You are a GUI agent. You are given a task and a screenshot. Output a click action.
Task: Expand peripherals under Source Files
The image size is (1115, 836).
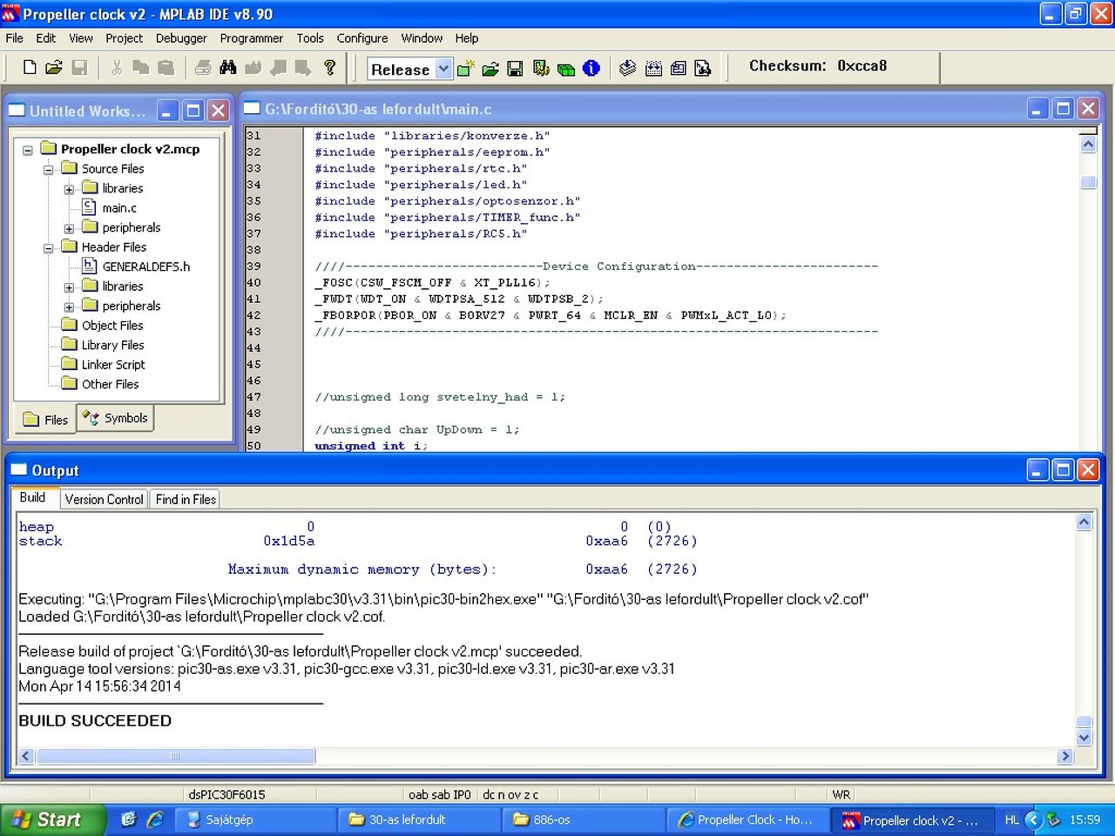pos(69,228)
